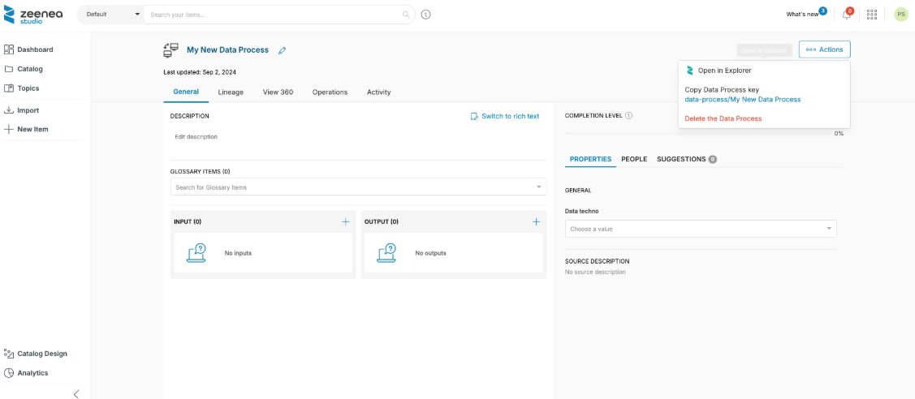Screen dimensions: 915x399
Task: Expand the Glossary Items search dropdown
Action: pos(539,187)
